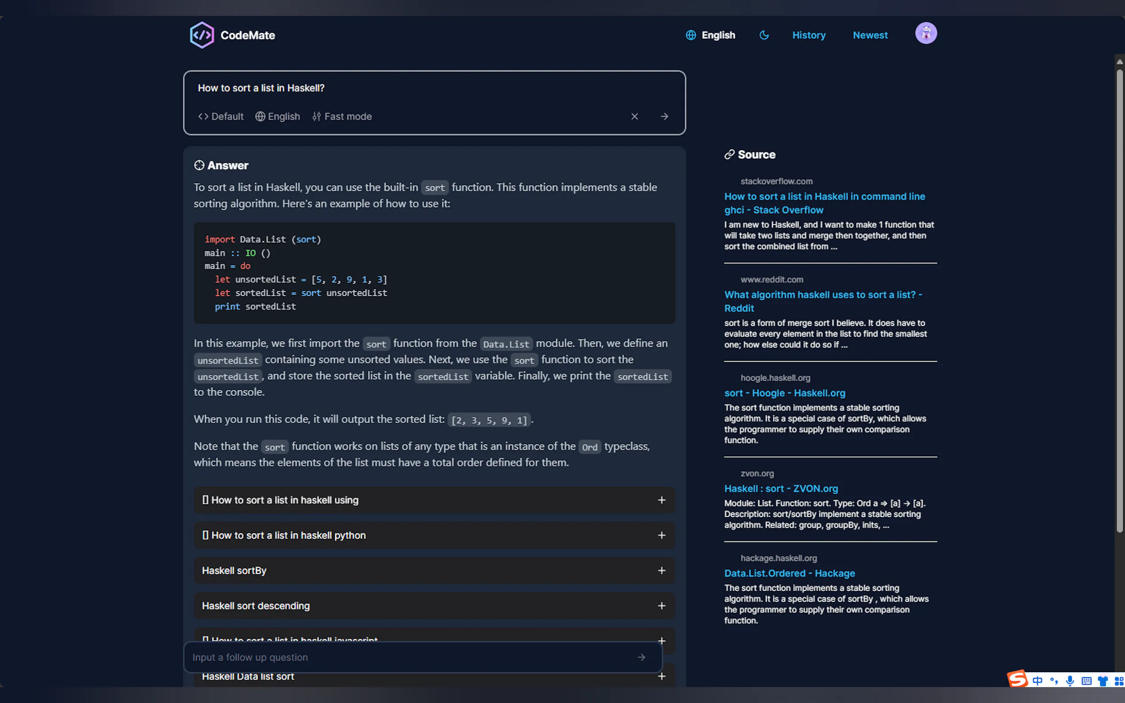
Task: Expand the Haskell sortBy question
Action: tap(434, 571)
